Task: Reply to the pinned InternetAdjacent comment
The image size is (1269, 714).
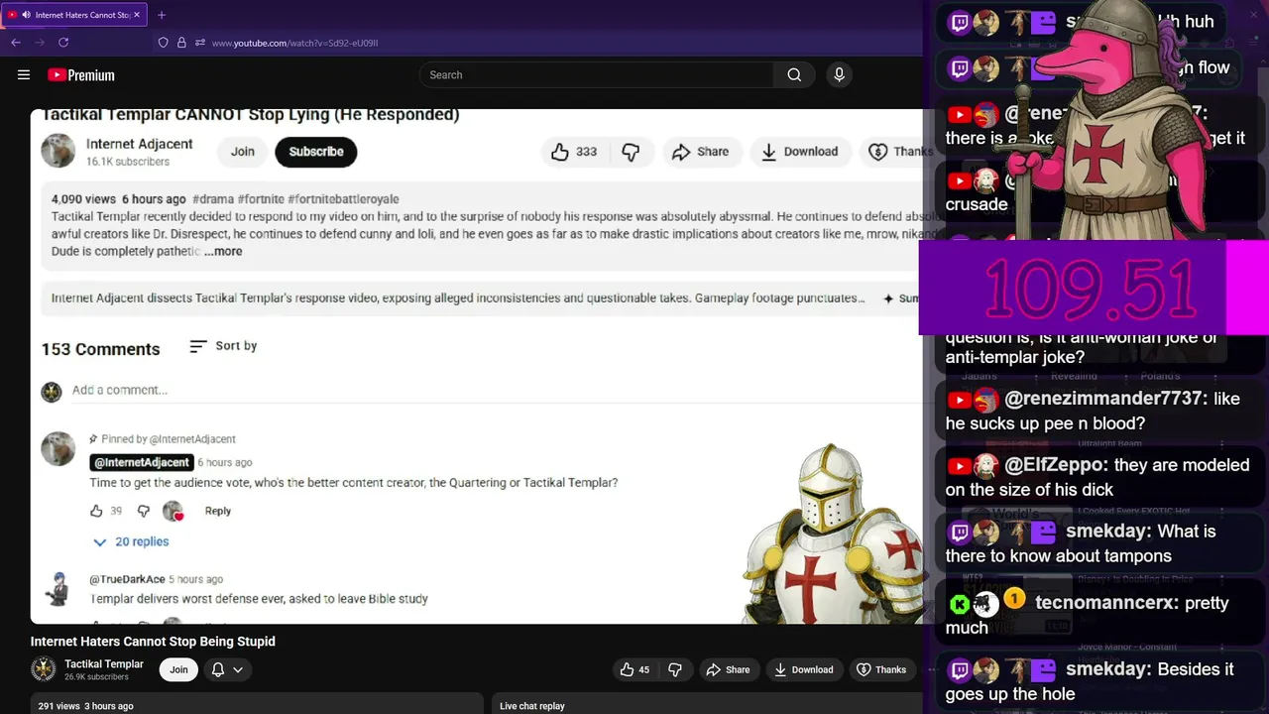Action: click(x=218, y=512)
